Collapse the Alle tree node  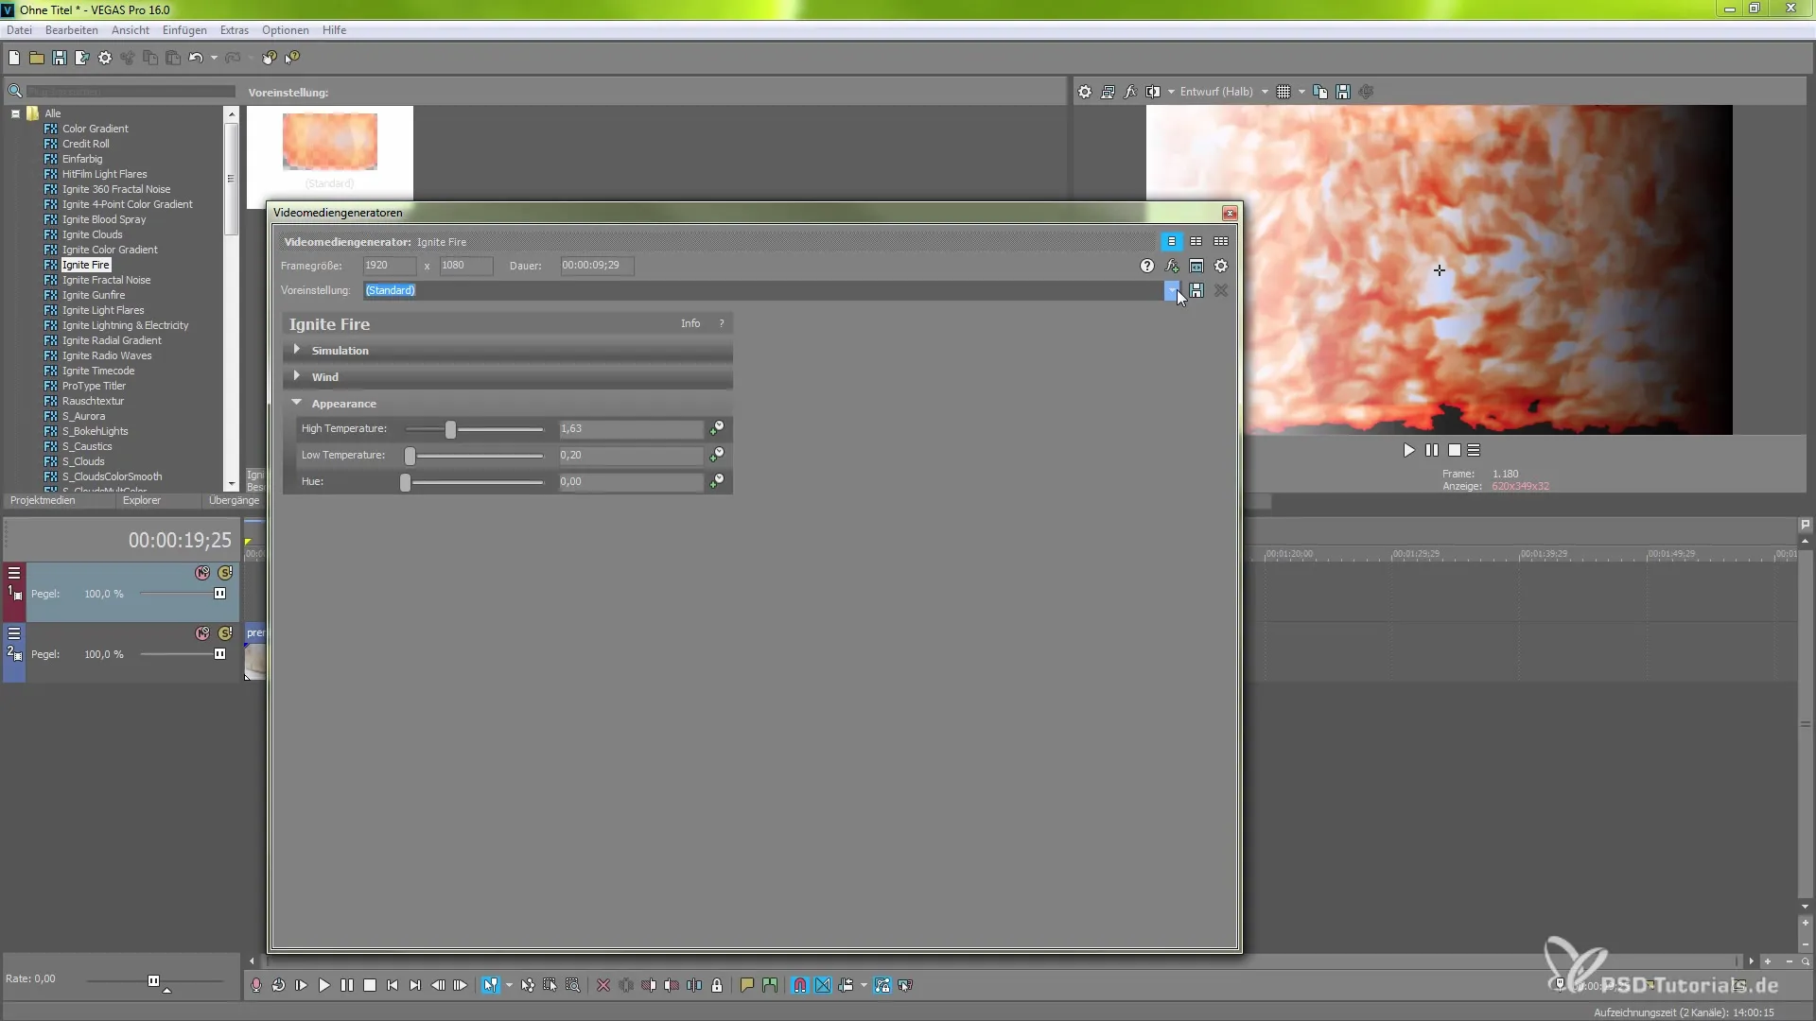[15, 113]
